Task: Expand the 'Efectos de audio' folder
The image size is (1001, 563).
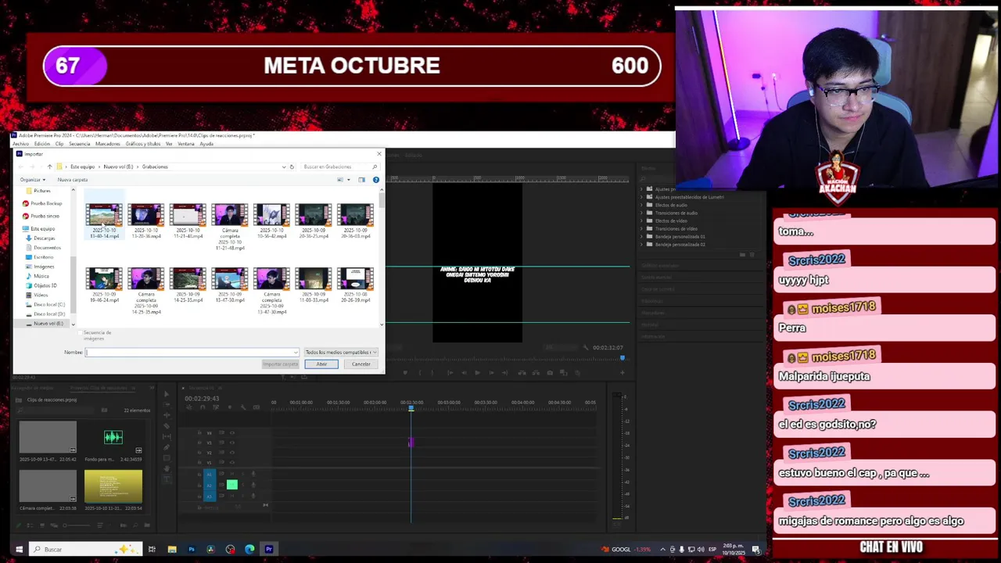Action: (x=641, y=205)
